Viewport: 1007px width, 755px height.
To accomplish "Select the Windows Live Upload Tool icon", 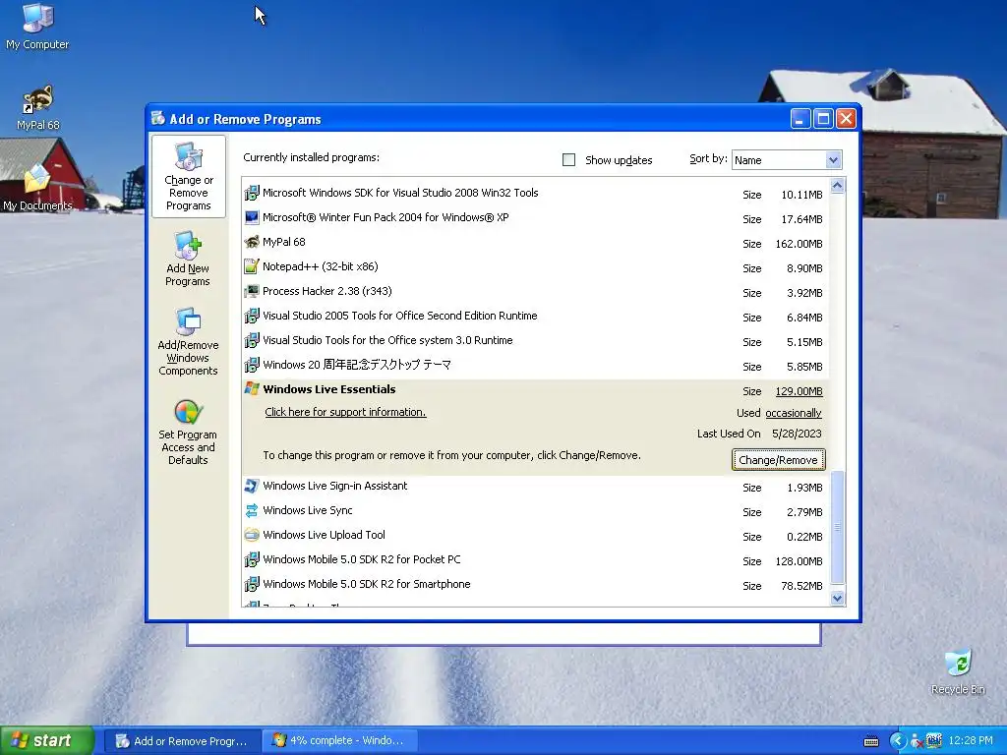I will point(252,535).
